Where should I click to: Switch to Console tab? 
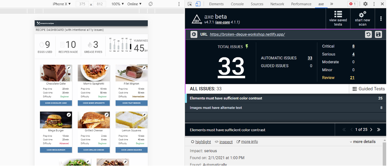point(237,4)
